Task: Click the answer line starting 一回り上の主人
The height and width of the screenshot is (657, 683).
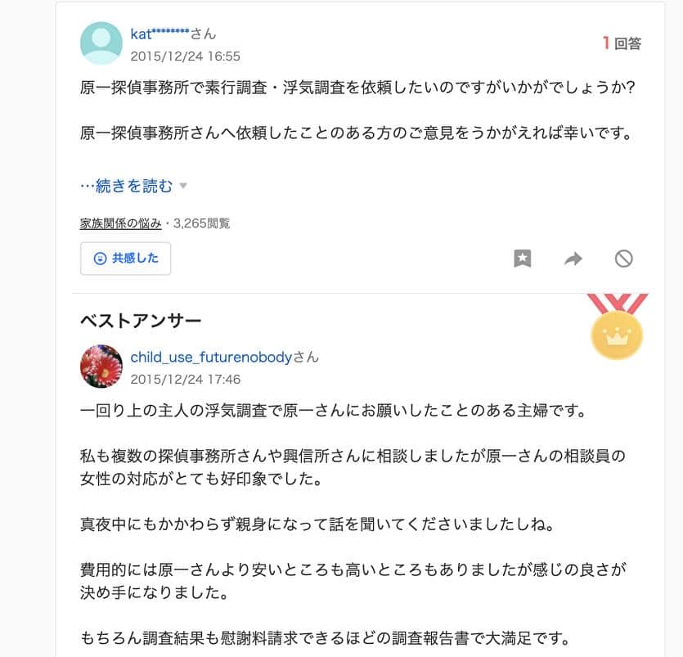Action: [333, 411]
